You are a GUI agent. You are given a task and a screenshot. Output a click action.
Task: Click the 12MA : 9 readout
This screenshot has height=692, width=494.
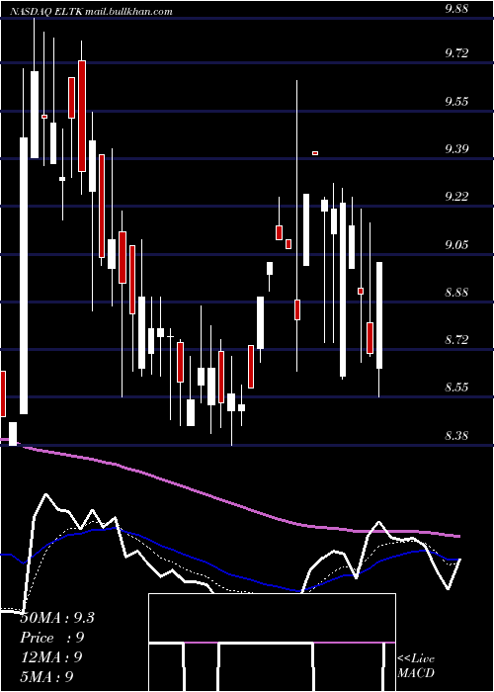tap(51, 657)
